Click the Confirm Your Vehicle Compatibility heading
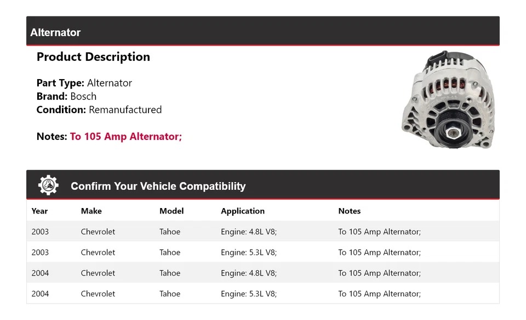526x320 pixels. click(158, 186)
